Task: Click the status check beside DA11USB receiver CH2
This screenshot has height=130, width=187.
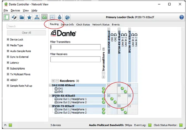Action: click(x=104, y=92)
